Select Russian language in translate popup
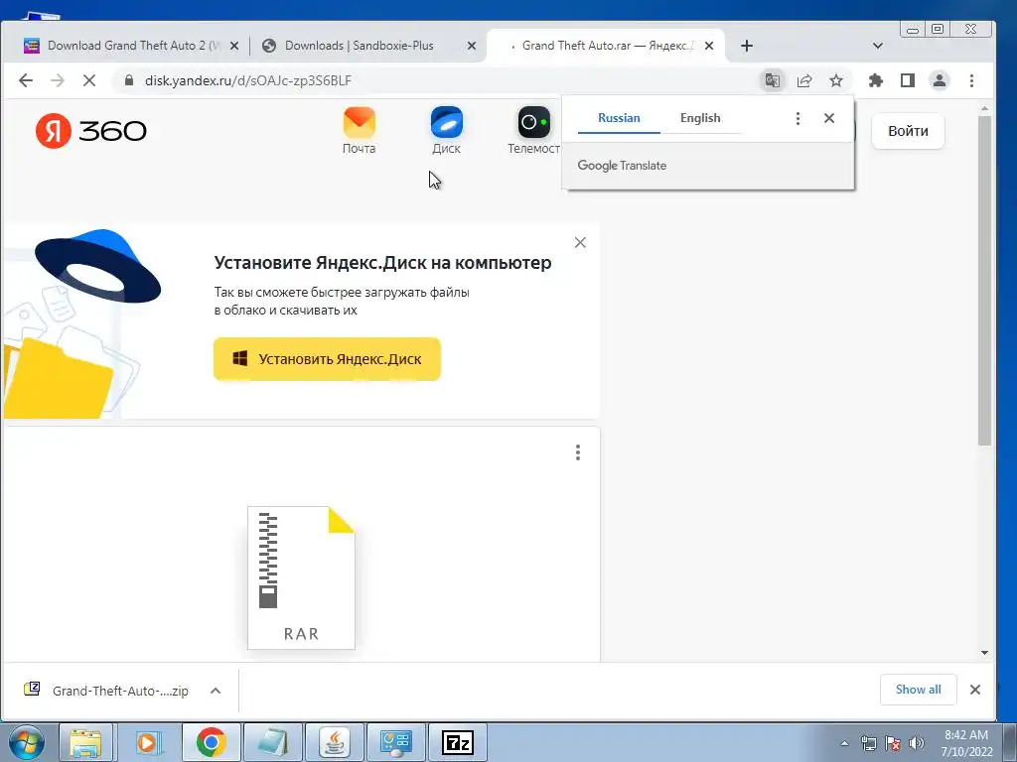Viewport: 1017px width, 762px height. [x=619, y=118]
